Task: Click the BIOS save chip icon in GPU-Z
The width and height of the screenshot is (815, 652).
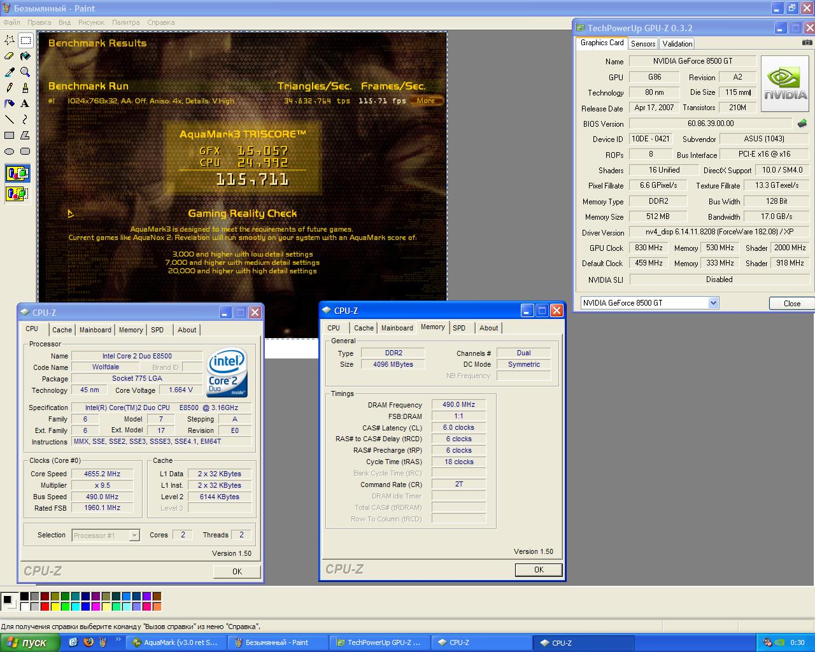Action: point(802,124)
